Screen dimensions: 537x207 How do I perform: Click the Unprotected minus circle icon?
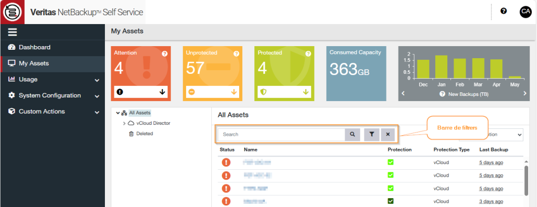coord(192,92)
